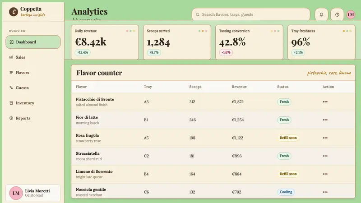Open the Scoops served card dots menu
The image size is (361, 203).
click(203, 31)
